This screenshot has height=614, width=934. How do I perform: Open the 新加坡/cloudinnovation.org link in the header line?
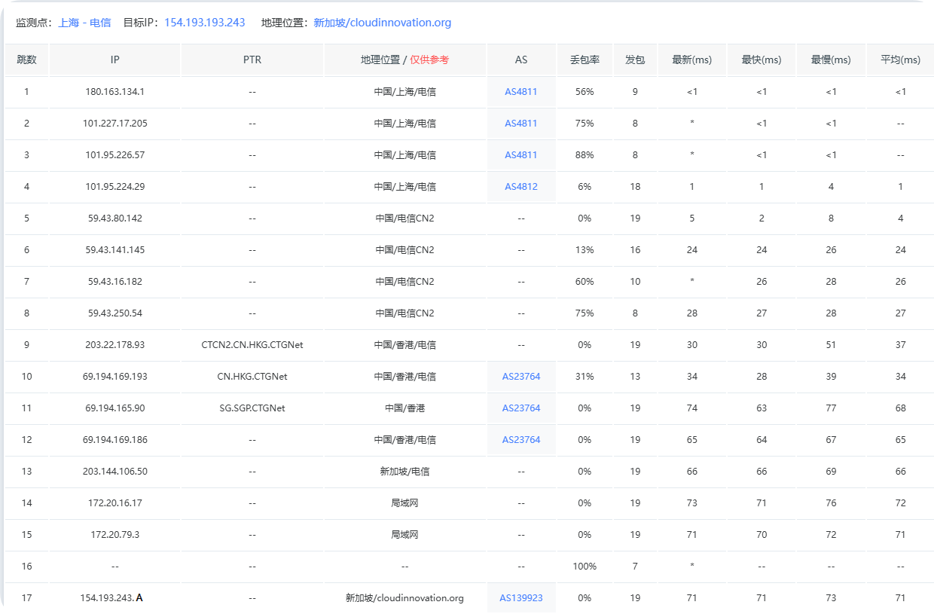[382, 23]
